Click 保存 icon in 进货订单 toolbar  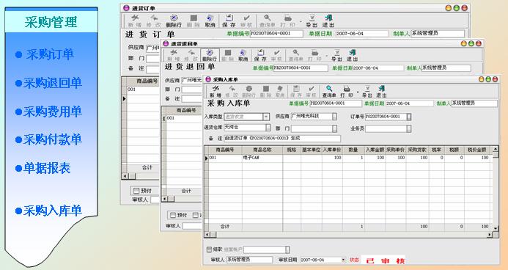(229, 21)
